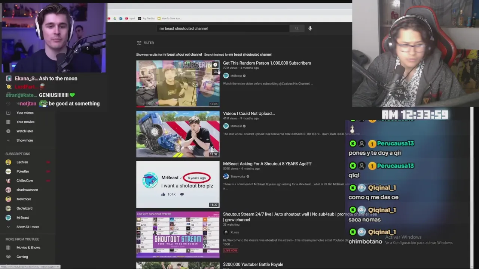479x269 pixels.
Task: Search instead for mr beast shoutouted channel
Action: point(238,55)
